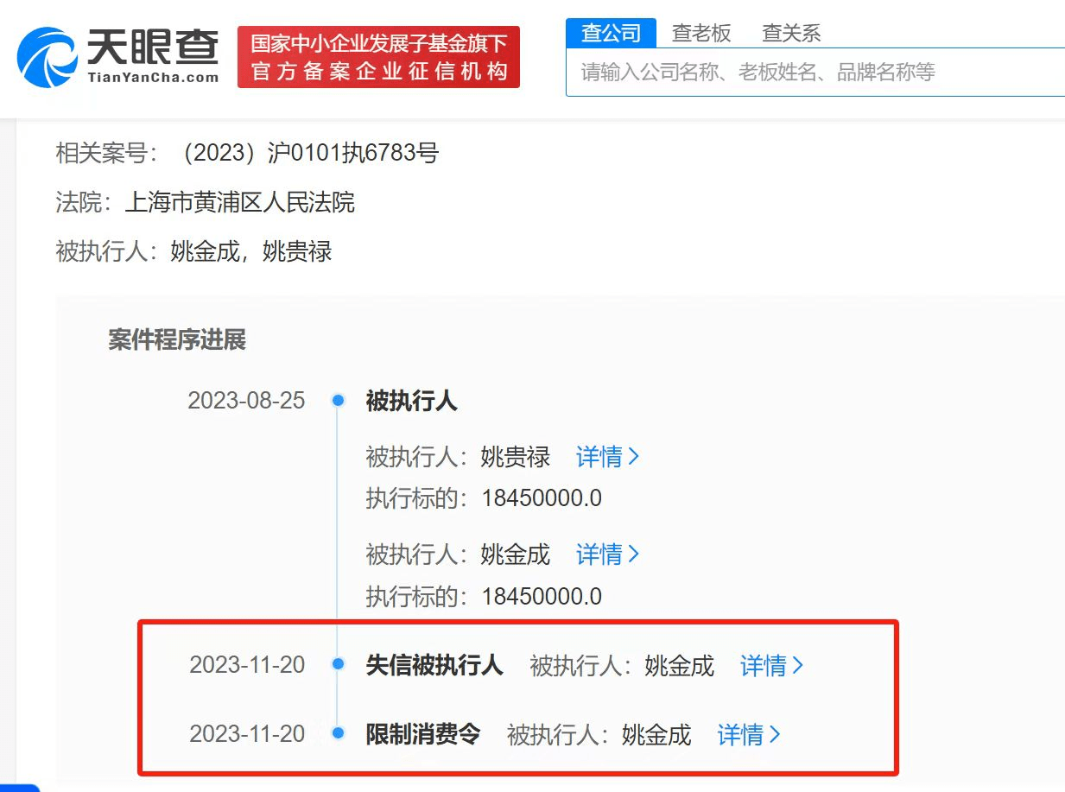
Task: Open 详情 for 被执行人 姚贵禄
Action: [x=600, y=457]
